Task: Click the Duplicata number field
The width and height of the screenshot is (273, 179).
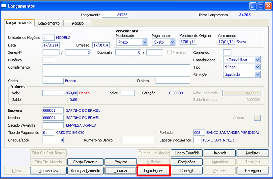Action: [128, 52]
